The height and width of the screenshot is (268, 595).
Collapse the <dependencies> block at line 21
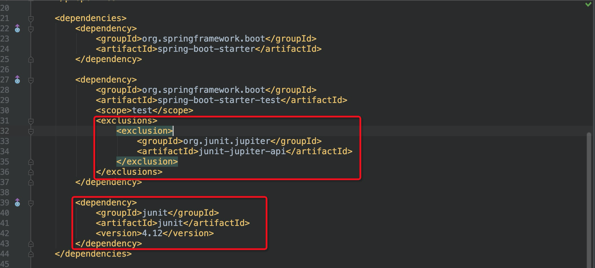[x=31, y=19]
